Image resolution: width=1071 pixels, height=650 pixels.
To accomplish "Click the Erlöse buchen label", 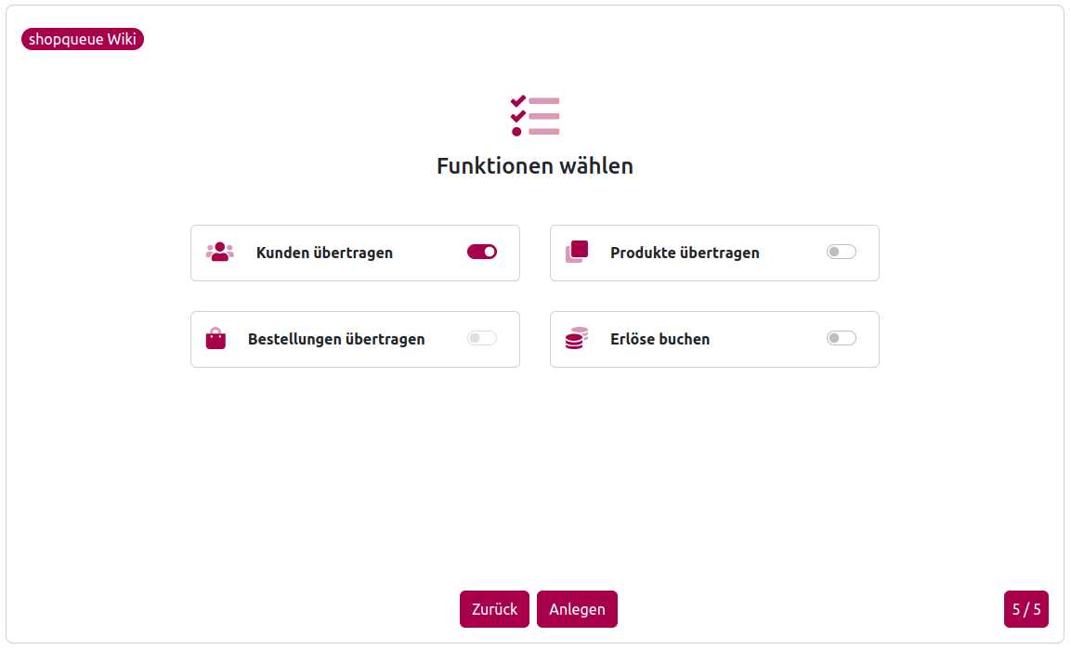I will pos(660,339).
